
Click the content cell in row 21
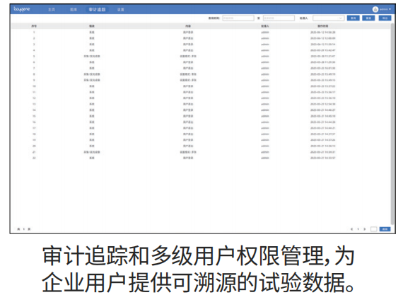click(x=188, y=152)
